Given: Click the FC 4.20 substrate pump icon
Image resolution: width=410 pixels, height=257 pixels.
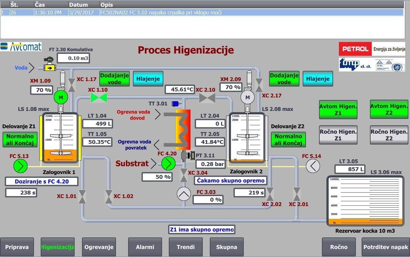Looking at the screenshot, I should [x=168, y=164].
